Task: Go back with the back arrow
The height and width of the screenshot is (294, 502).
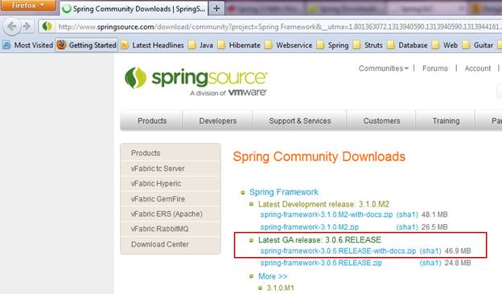Action: (x=12, y=27)
